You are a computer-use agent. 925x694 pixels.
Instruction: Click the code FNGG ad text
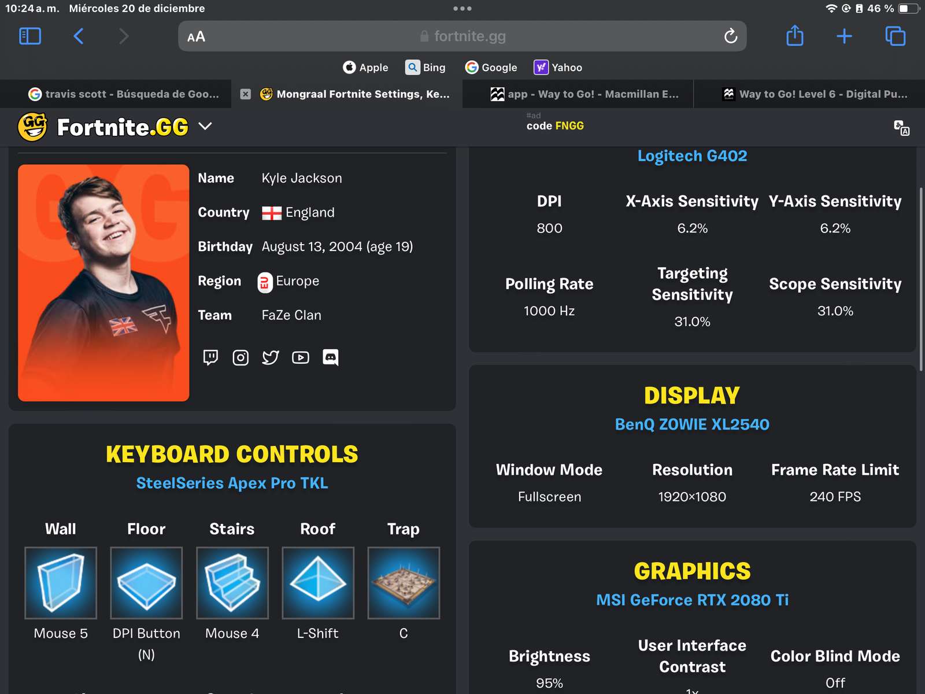pyautogui.click(x=555, y=125)
